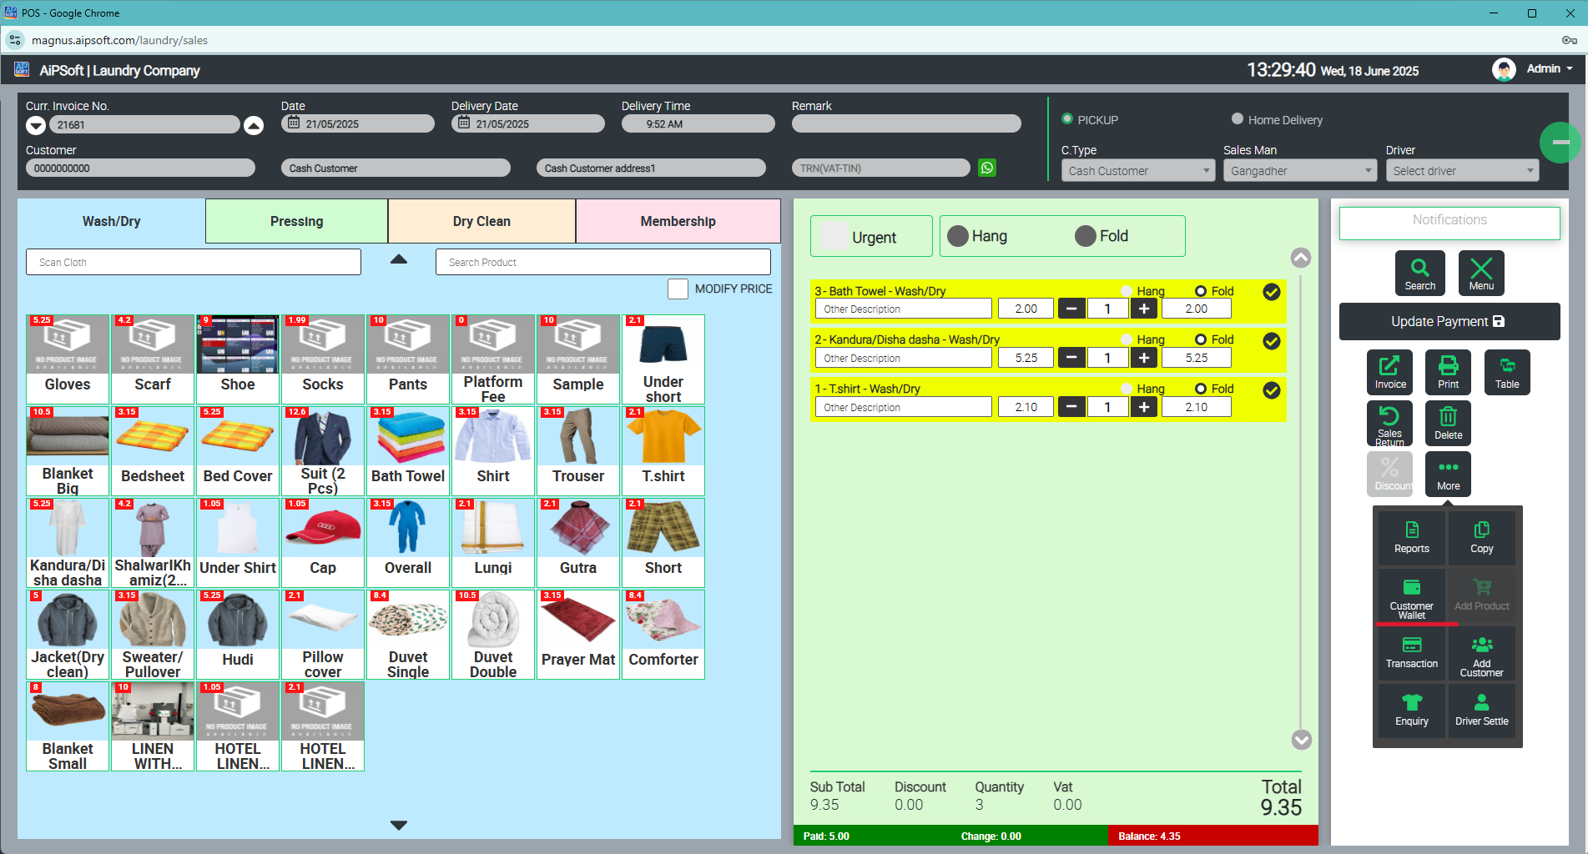The height and width of the screenshot is (854, 1588).
Task: Expand product list with bottom down triangle
Action: click(x=399, y=825)
